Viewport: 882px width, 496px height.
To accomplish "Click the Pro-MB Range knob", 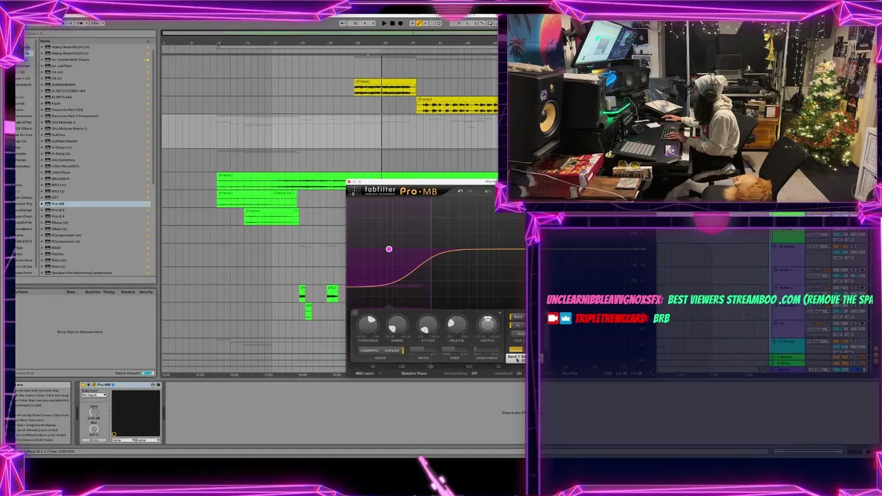I will [x=398, y=324].
